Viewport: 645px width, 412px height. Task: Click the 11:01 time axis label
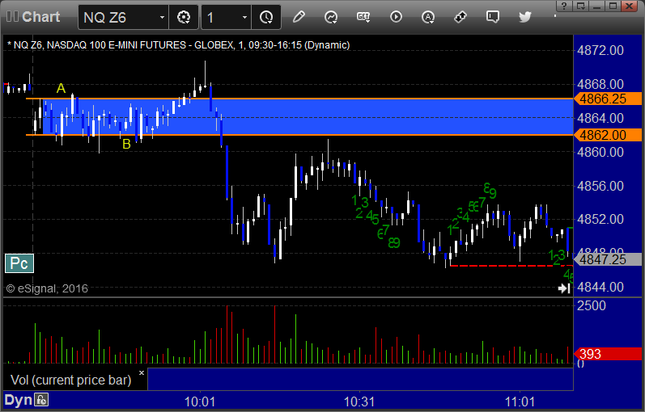520,401
